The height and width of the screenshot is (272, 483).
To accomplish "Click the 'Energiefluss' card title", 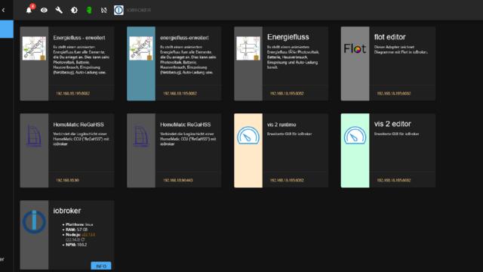I will 288,37.
